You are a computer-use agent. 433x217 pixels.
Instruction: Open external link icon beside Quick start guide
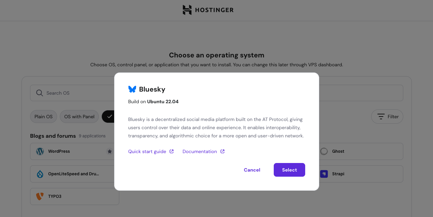[172, 151]
